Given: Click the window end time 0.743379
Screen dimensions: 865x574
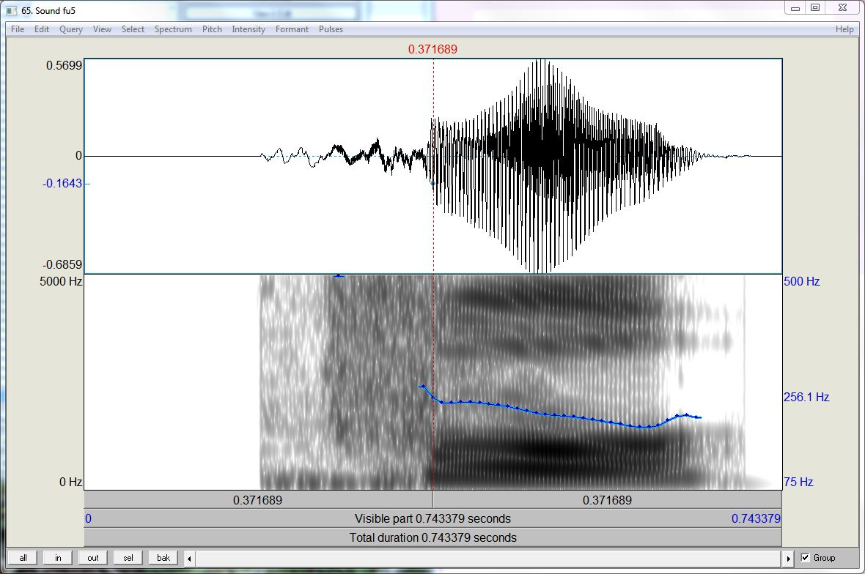Looking at the screenshot, I should pyautogui.click(x=757, y=519).
